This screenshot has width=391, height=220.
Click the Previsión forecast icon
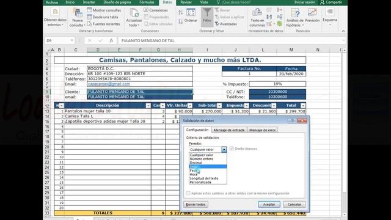(x=312, y=15)
